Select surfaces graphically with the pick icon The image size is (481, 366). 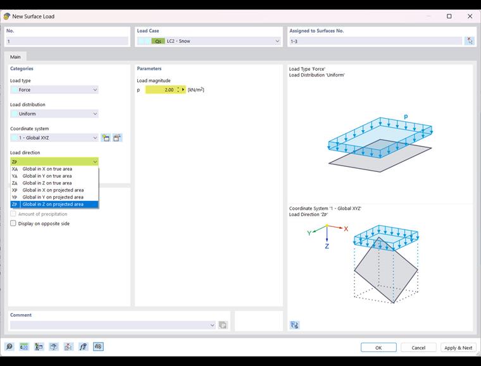pyautogui.click(x=470, y=40)
